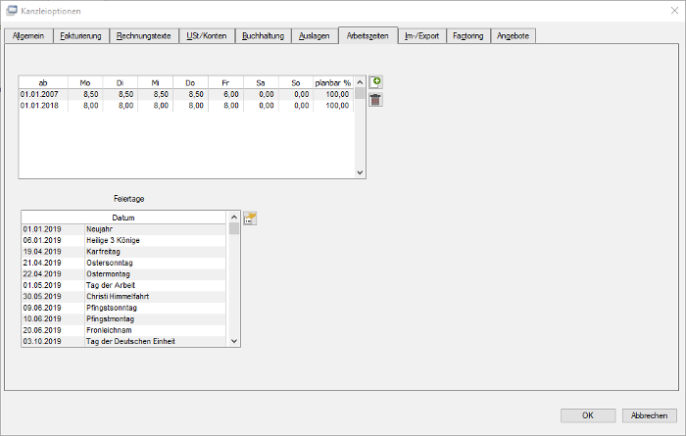
Task: Select the 01.01.2018 working hours row
Action: tap(186, 106)
